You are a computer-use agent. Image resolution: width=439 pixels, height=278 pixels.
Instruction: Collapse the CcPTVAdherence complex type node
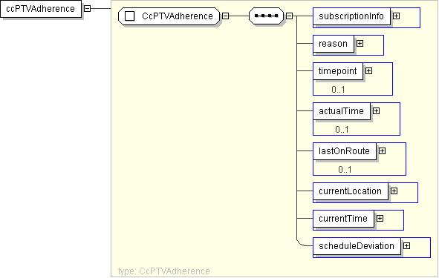[x=225, y=16]
